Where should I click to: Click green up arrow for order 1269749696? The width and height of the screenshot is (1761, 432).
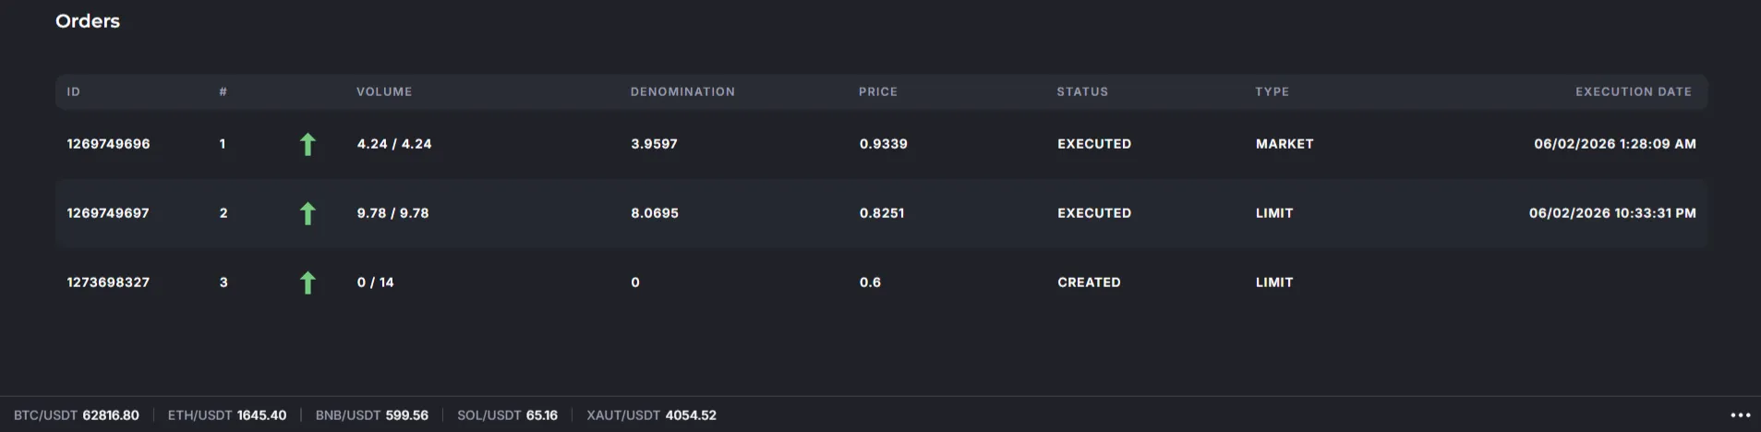(x=308, y=144)
